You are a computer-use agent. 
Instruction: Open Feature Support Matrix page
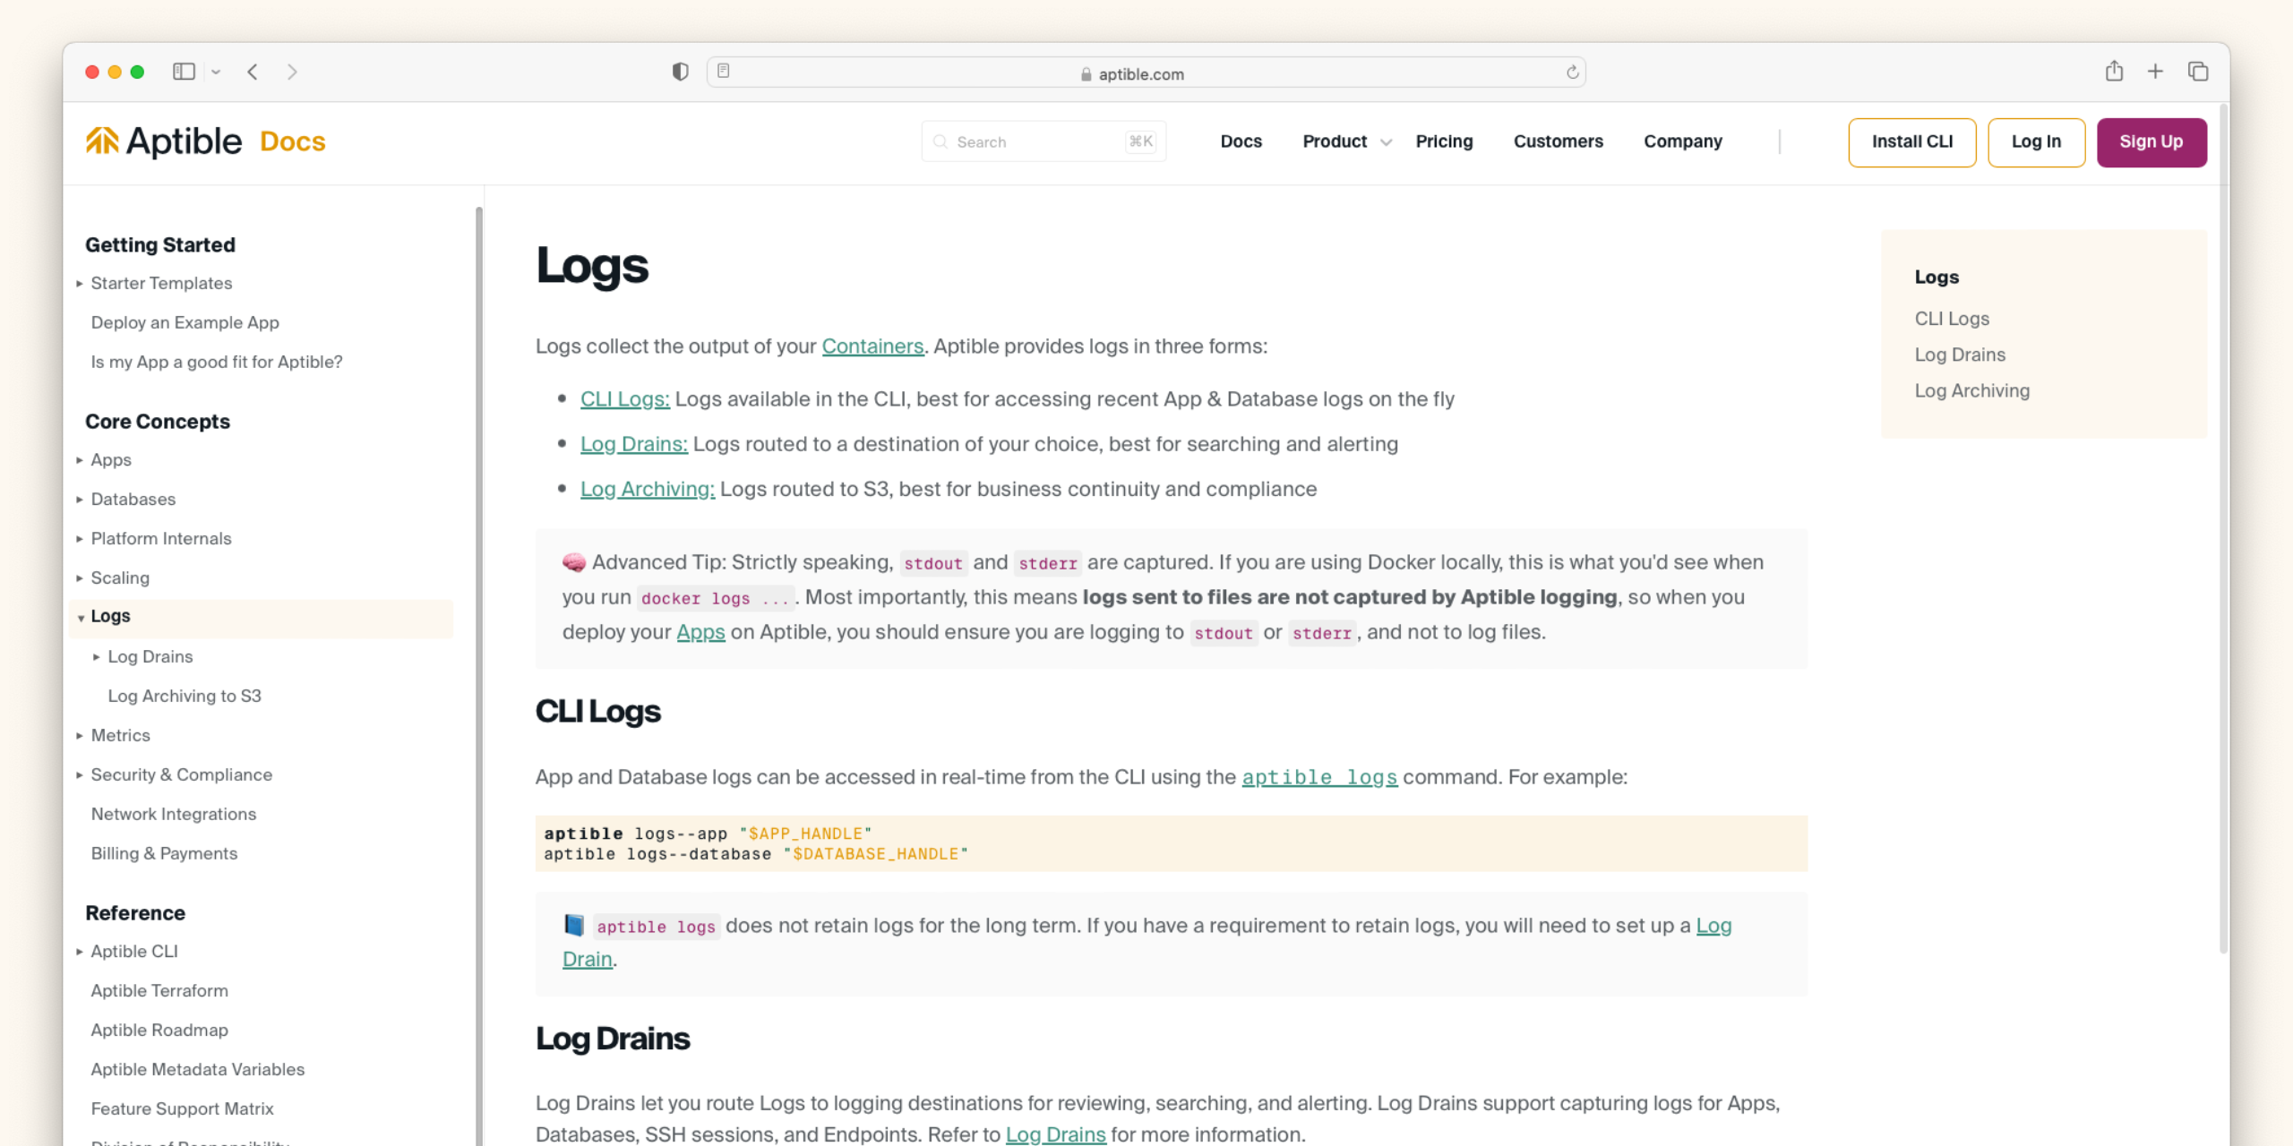182,1108
